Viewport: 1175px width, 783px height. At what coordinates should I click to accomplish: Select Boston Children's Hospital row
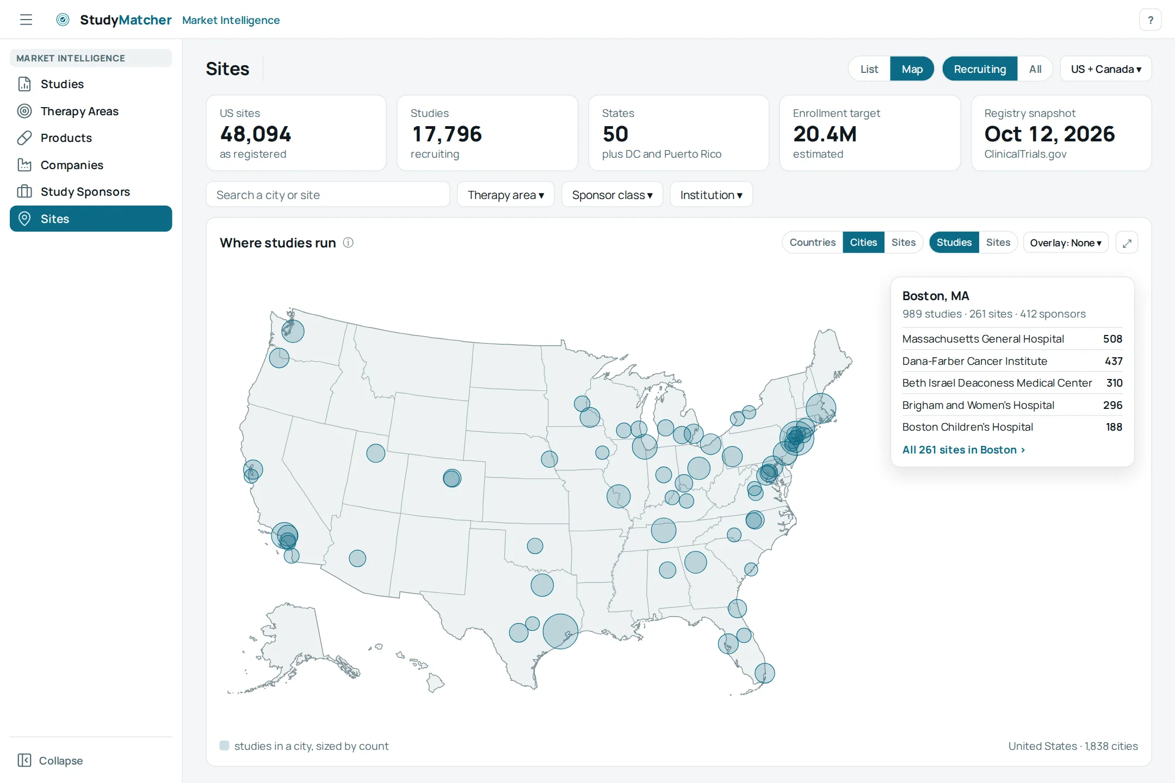point(1012,427)
